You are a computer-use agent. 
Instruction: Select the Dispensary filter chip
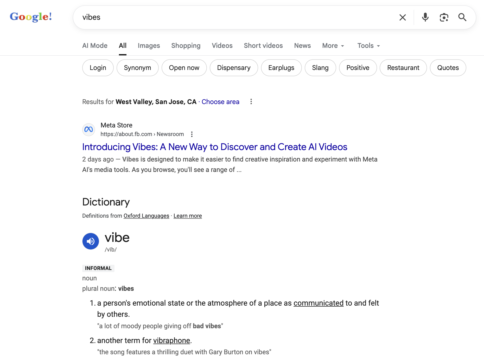[x=234, y=68]
